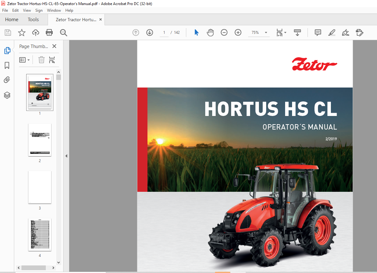Select blank page 3 thumbnail
The image size is (377, 273).
click(40, 187)
